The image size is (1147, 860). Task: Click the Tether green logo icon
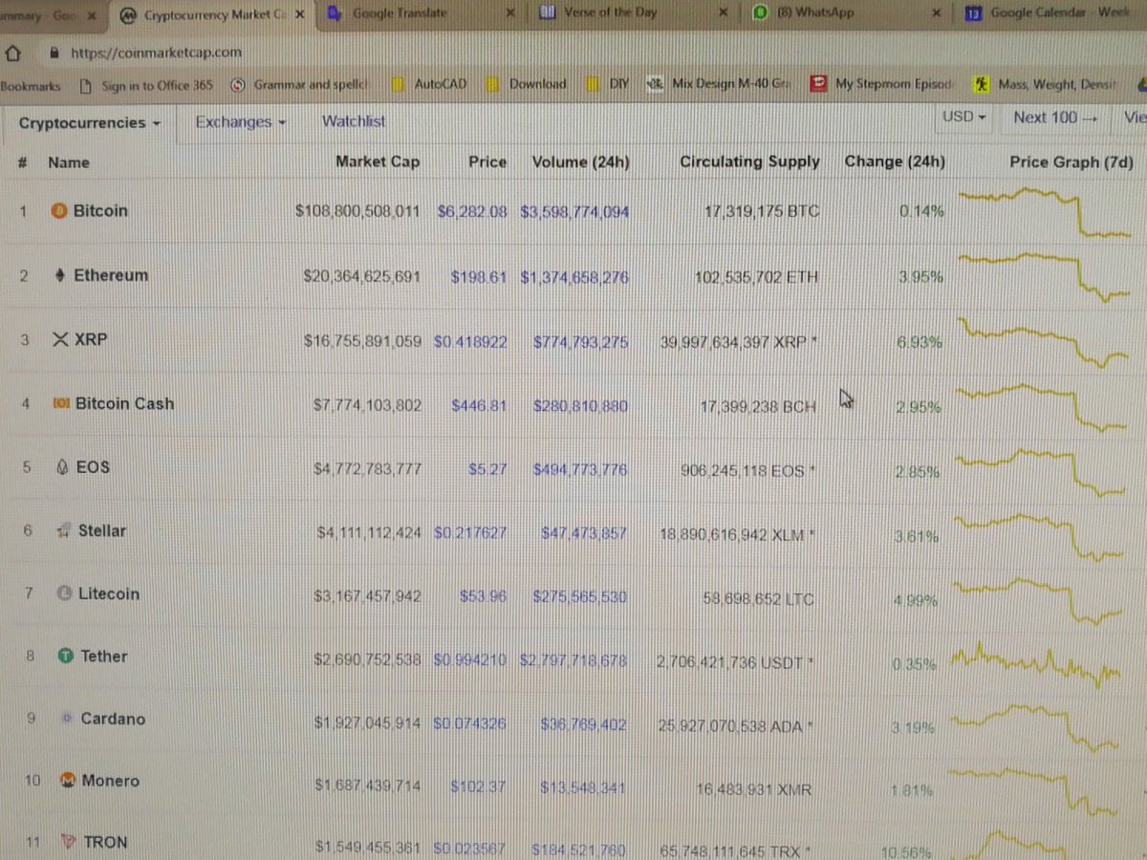click(65, 656)
